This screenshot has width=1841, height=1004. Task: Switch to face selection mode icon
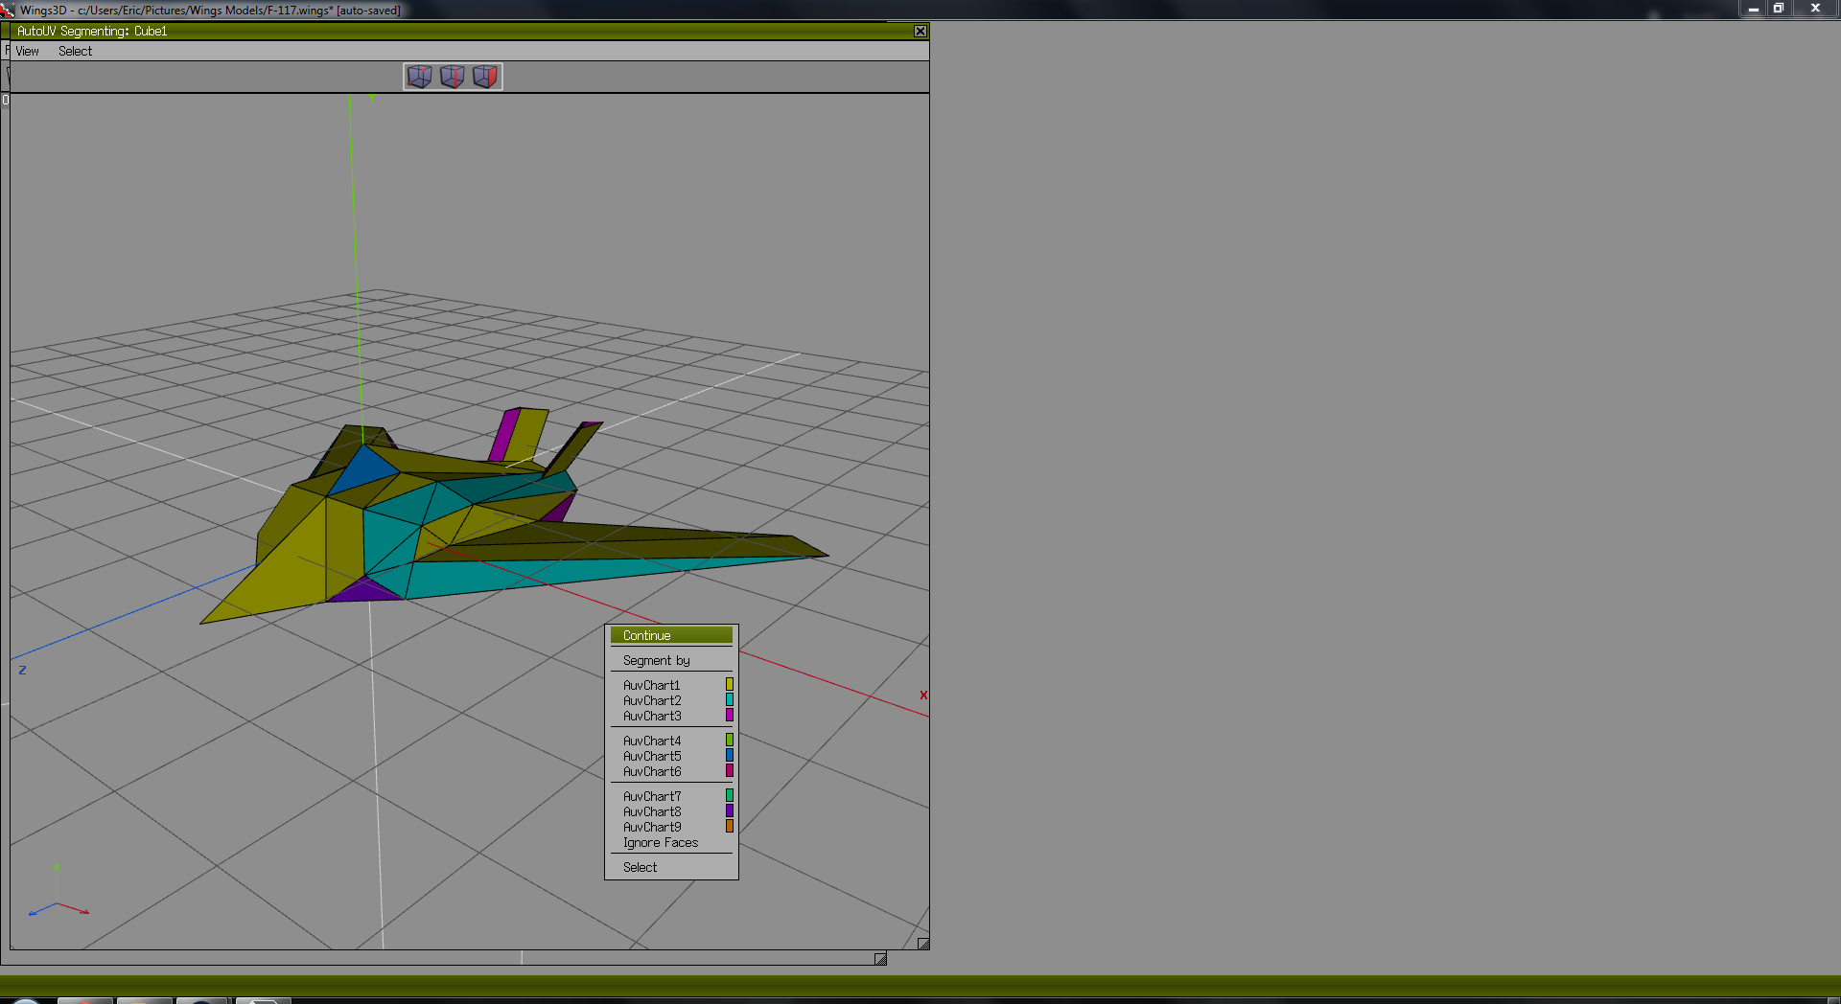pos(485,77)
